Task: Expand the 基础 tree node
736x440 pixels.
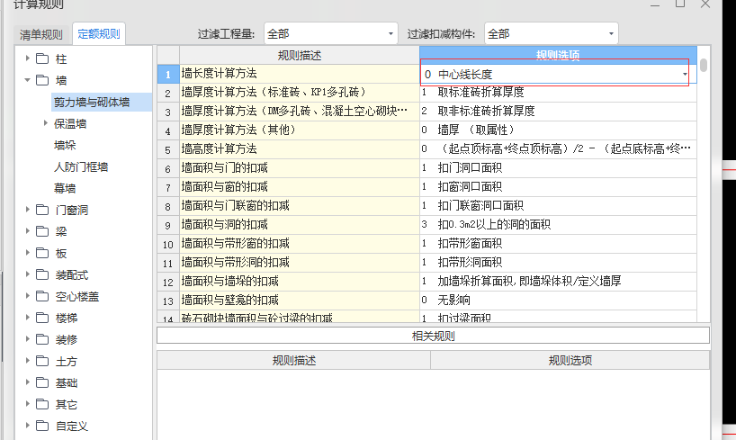Action: [27, 382]
